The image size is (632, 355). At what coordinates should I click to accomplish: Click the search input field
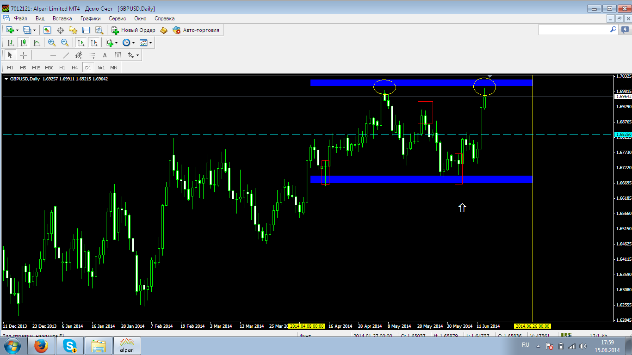pyautogui.click(x=574, y=30)
